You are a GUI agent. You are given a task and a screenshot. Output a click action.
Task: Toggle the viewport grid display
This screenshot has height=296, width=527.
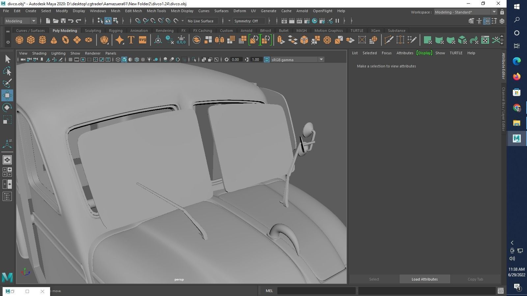click(x=70, y=60)
